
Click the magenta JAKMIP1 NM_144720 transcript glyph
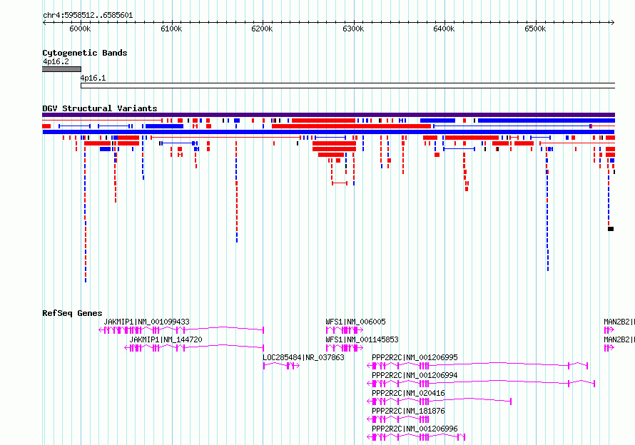coord(194,348)
